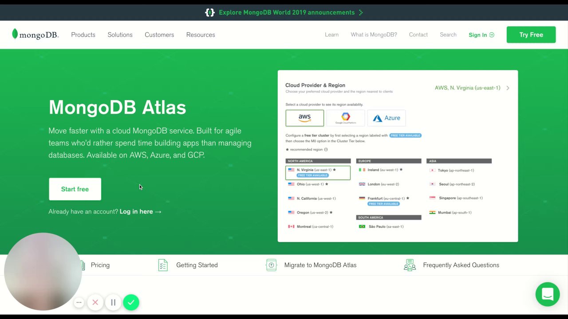Click the curly braces icon in announcement banner
This screenshot has height=319, width=568.
pos(209,12)
